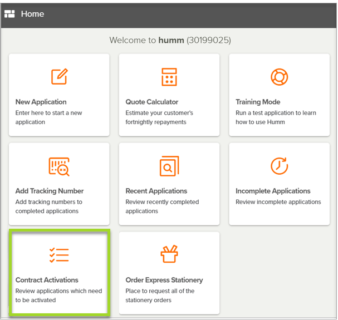
Task: Open the Contract Activations checklist icon
Action: pyautogui.click(x=59, y=255)
